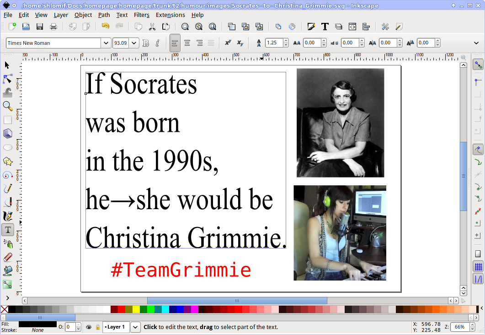This screenshot has height=335, width=485.
Task: Click the red #TeamGrimmie text on canvas
Action: click(181, 270)
